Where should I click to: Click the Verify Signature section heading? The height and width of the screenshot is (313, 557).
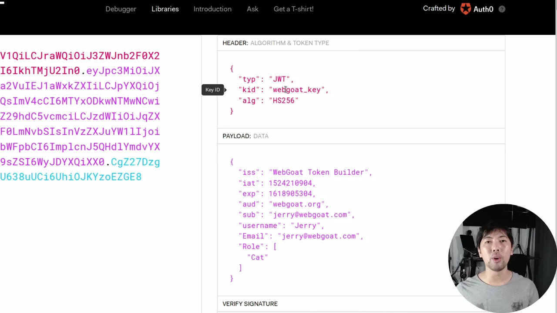click(250, 304)
